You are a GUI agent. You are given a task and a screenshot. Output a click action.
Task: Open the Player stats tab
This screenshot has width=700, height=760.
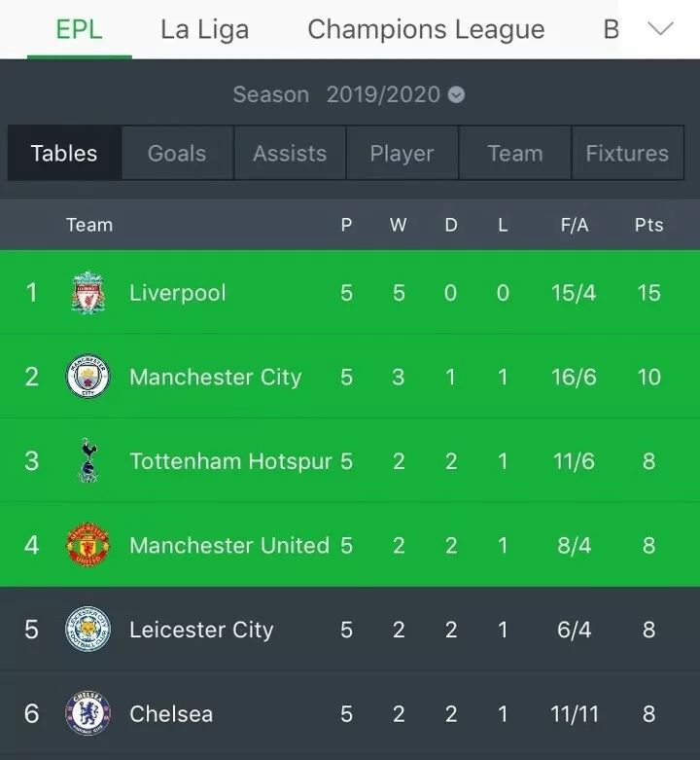coord(402,153)
